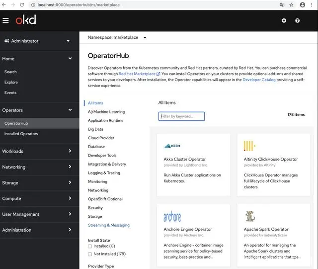This screenshot has width=318, height=269.
Task: Follow the Developer Catalog link
Action: pyautogui.click(x=259, y=80)
